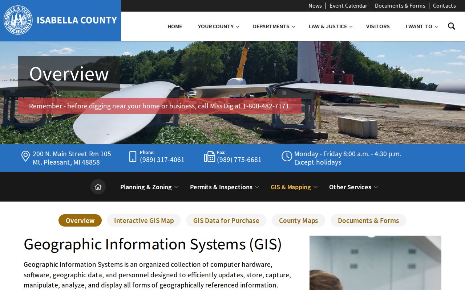Expand I Want To chevron
This screenshot has width=465, height=290.
[436, 27]
